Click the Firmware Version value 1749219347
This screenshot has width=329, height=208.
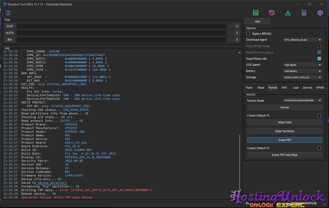74,176
